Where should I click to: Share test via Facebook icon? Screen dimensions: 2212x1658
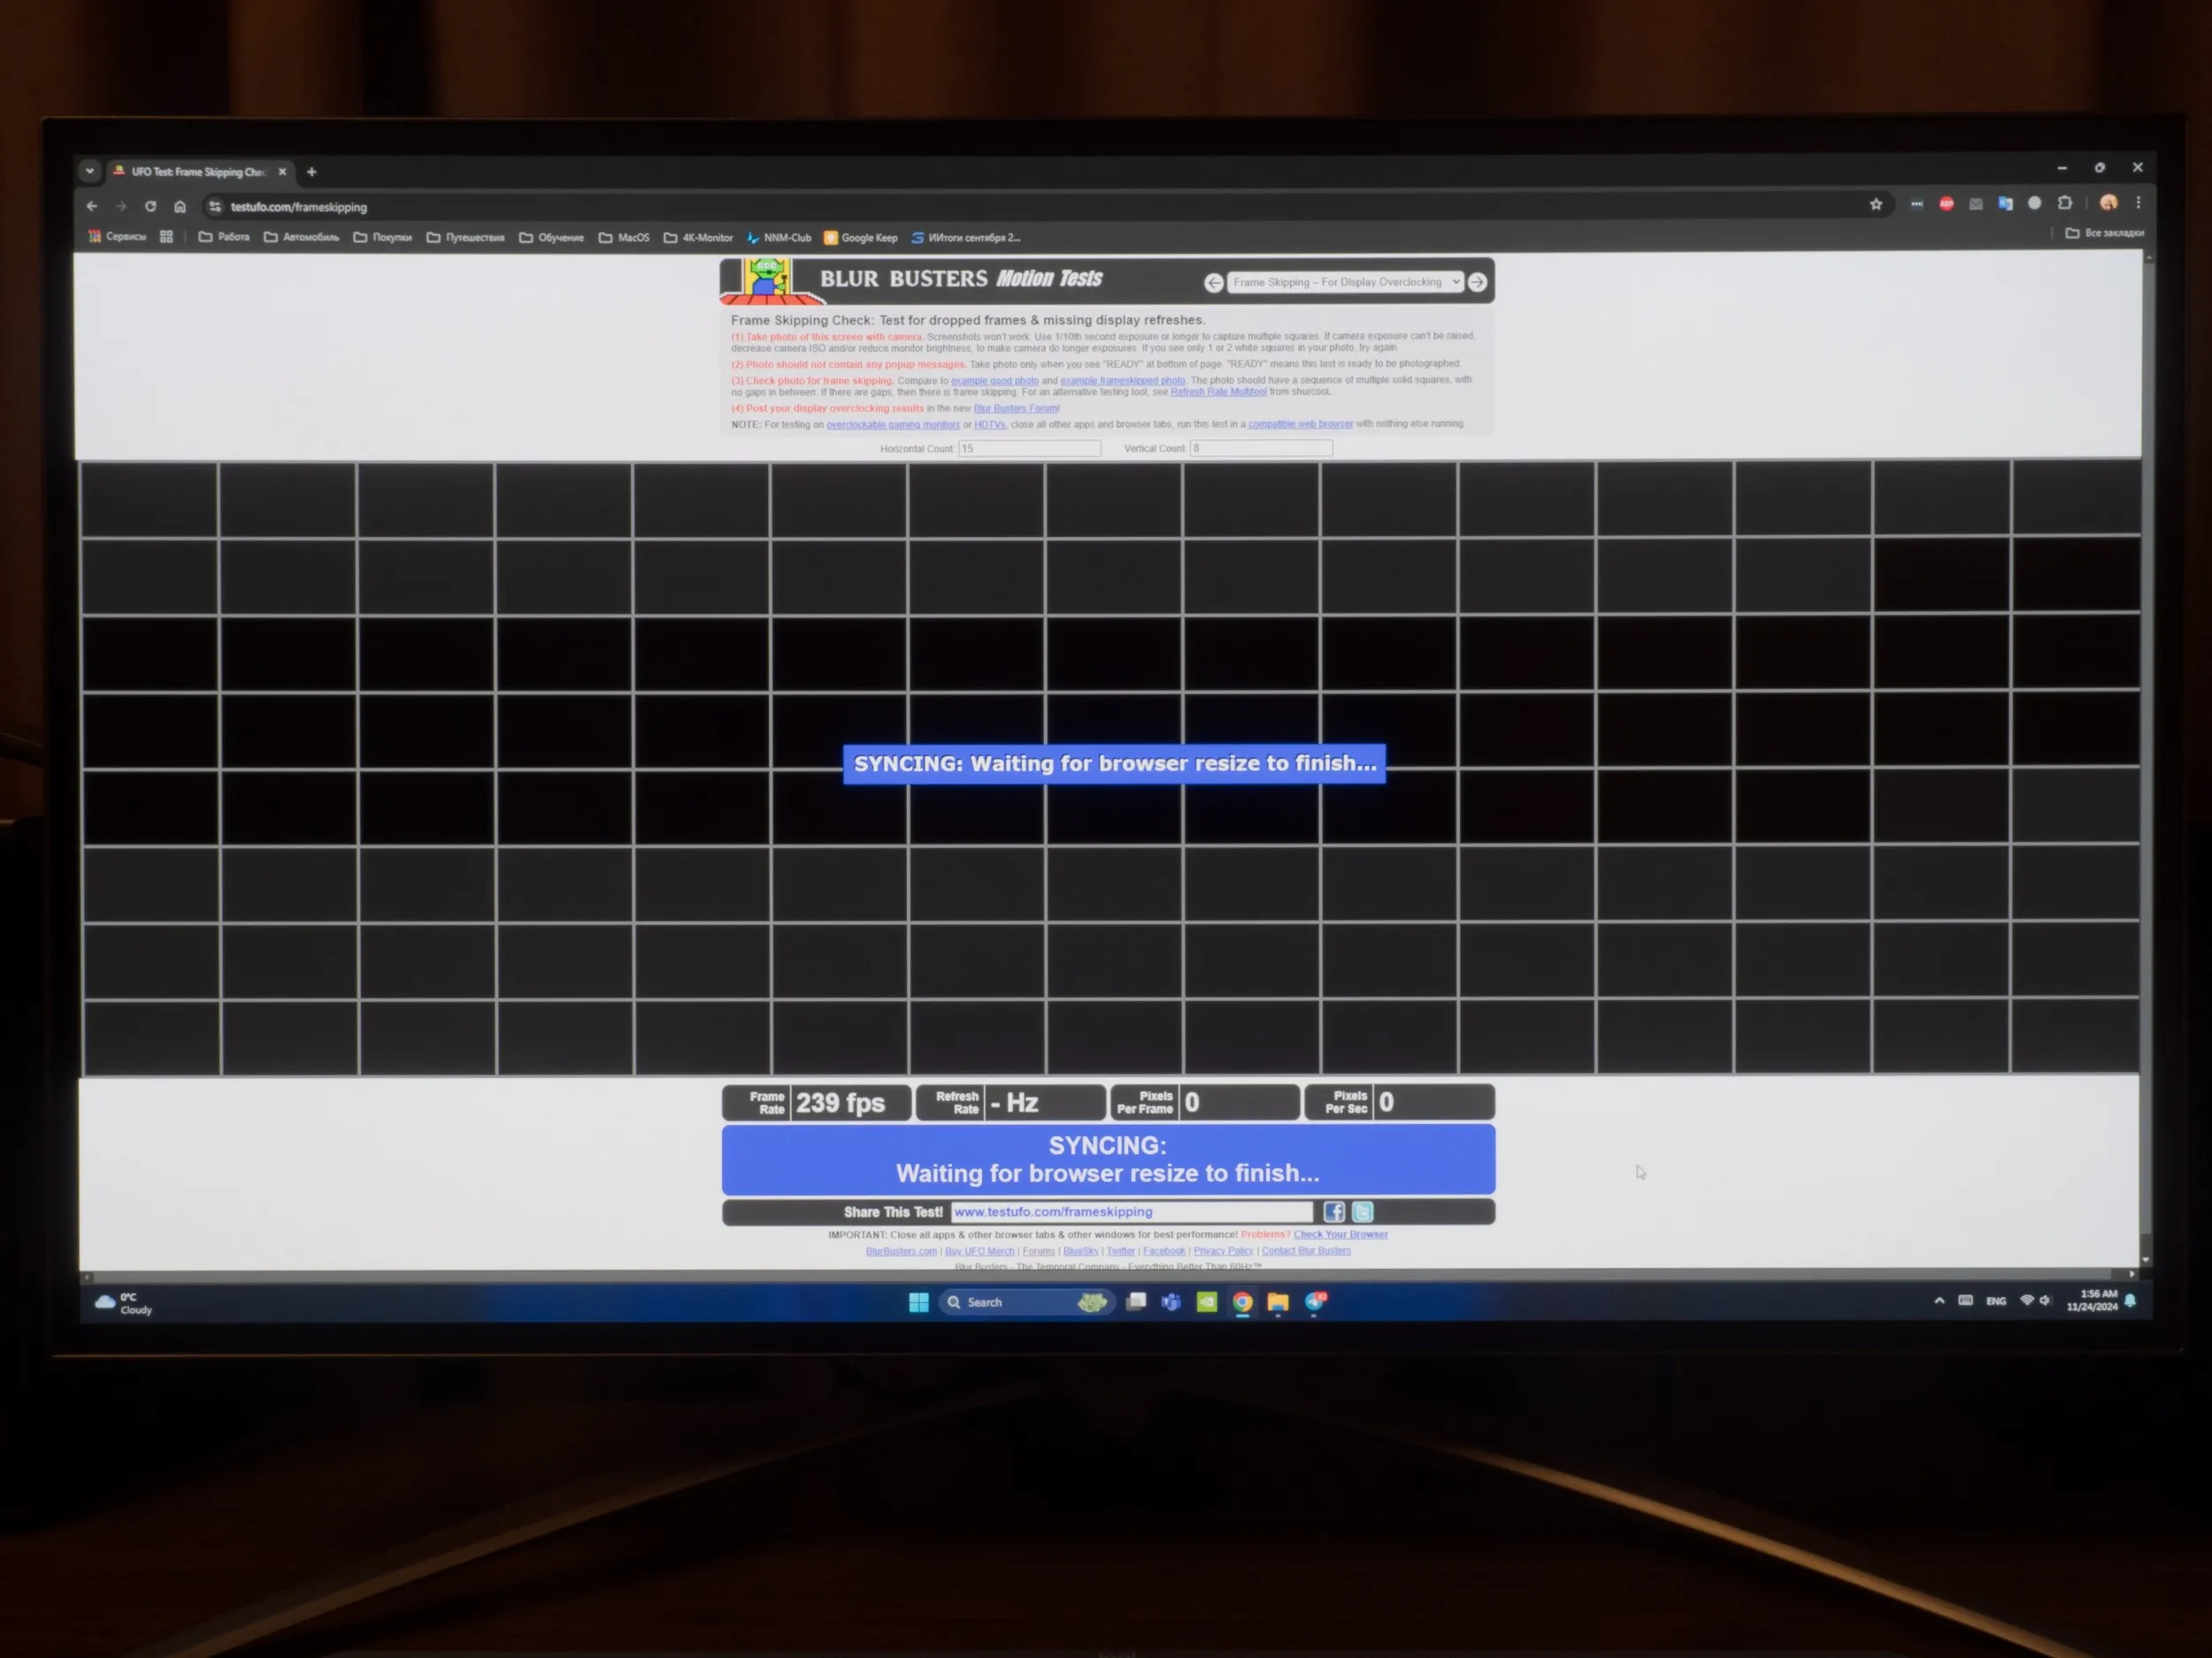1334,1212
